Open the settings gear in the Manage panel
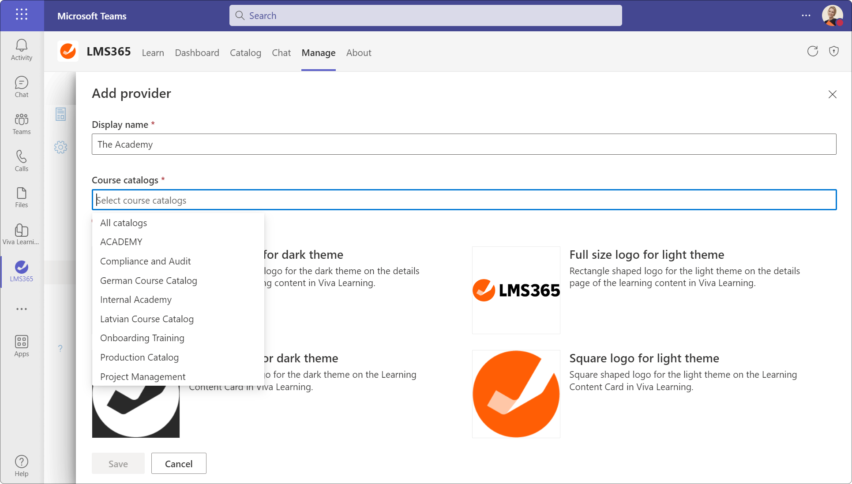The width and height of the screenshot is (852, 484). [61, 147]
